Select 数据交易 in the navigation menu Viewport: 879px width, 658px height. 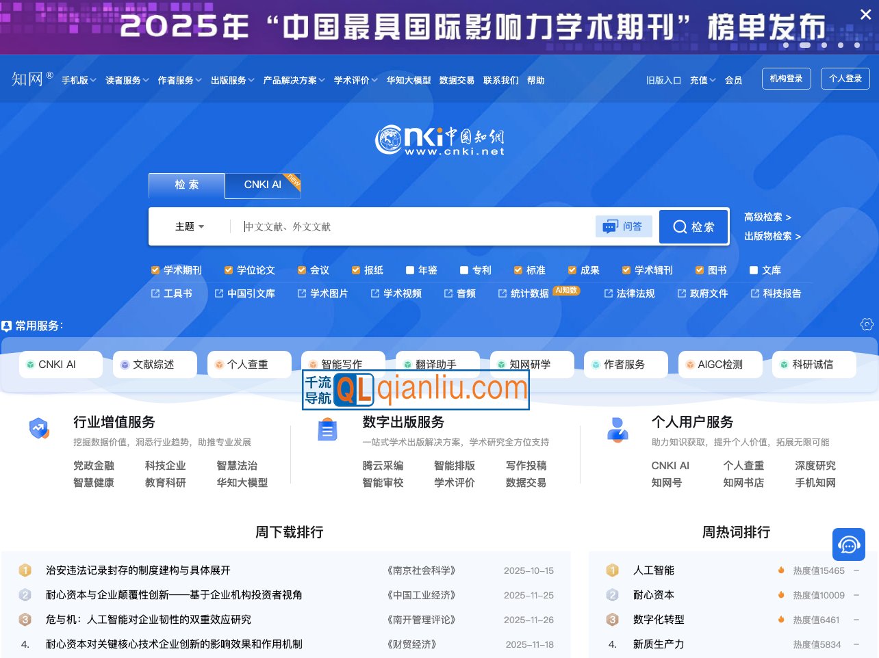(x=457, y=80)
